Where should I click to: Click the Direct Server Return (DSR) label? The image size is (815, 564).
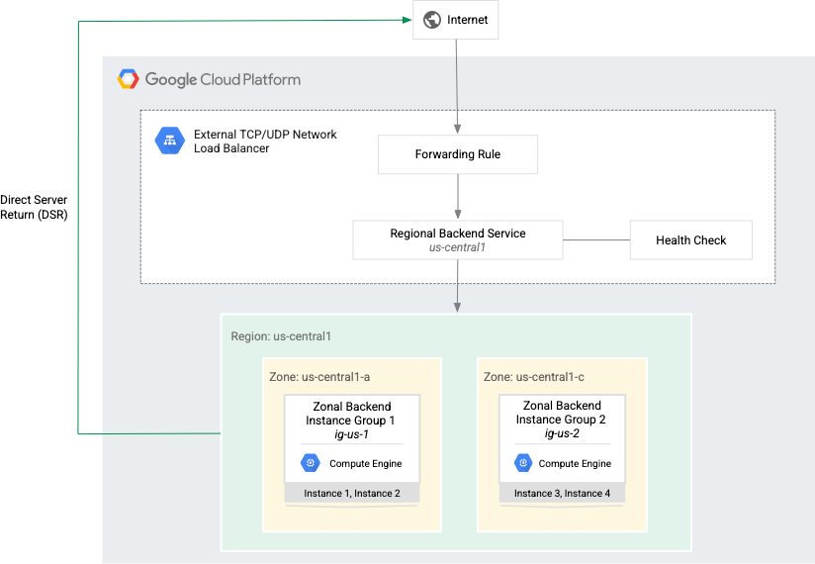click(x=36, y=207)
